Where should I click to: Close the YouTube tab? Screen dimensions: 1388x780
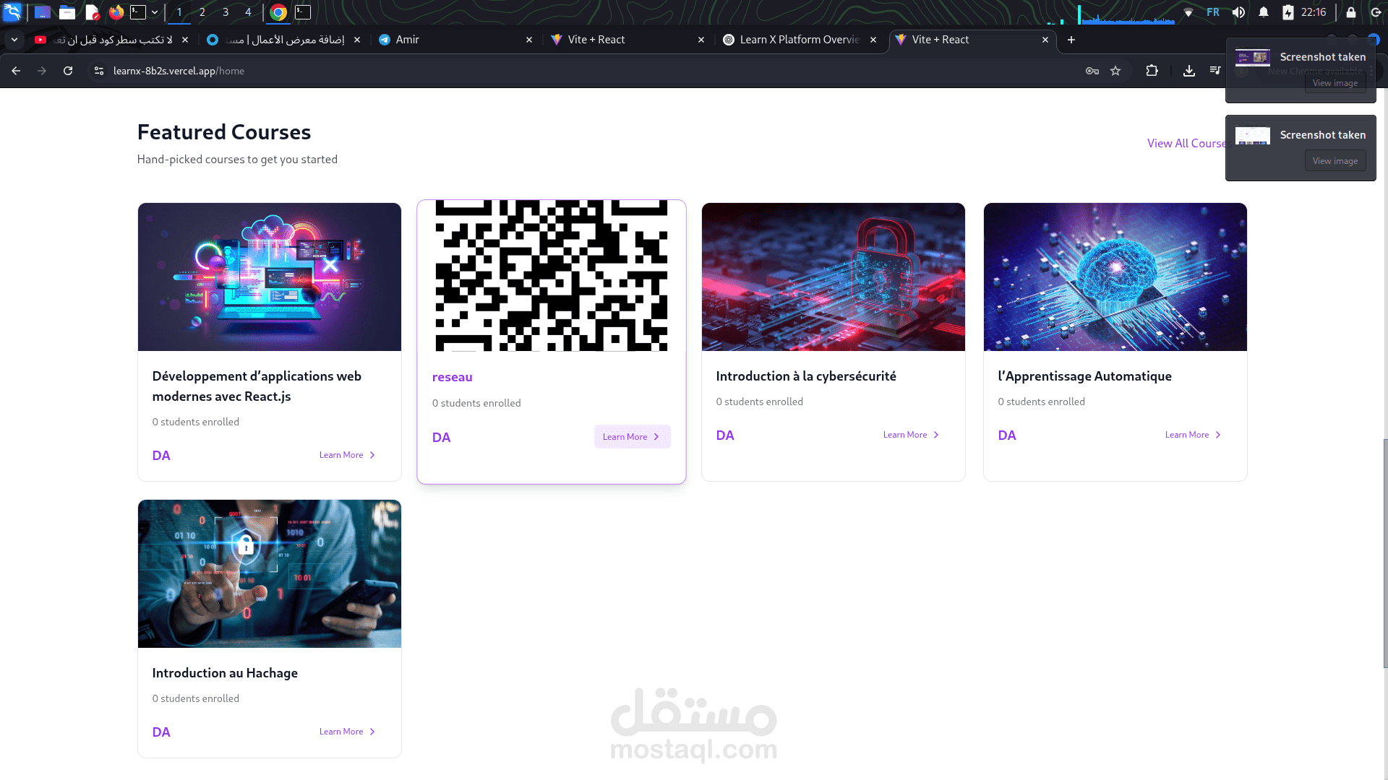(x=185, y=40)
